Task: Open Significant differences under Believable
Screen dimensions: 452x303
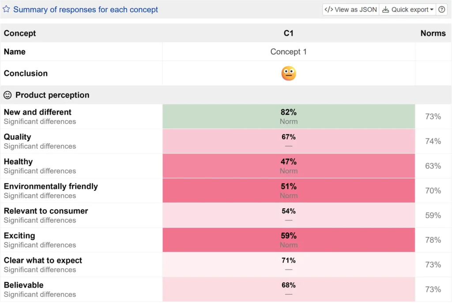Action: pos(40,294)
